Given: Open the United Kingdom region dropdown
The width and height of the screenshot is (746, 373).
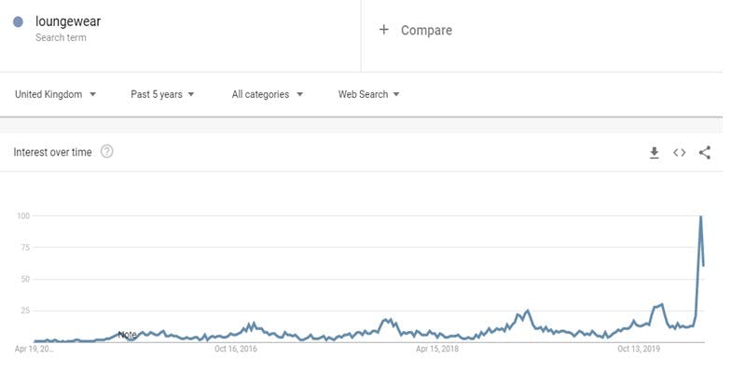Looking at the screenshot, I should click(x=56, y=94).
